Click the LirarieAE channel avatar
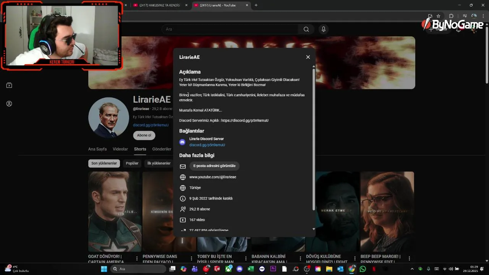Image resolution: width=489 pixels, height=275 pixels. [108, 117]
